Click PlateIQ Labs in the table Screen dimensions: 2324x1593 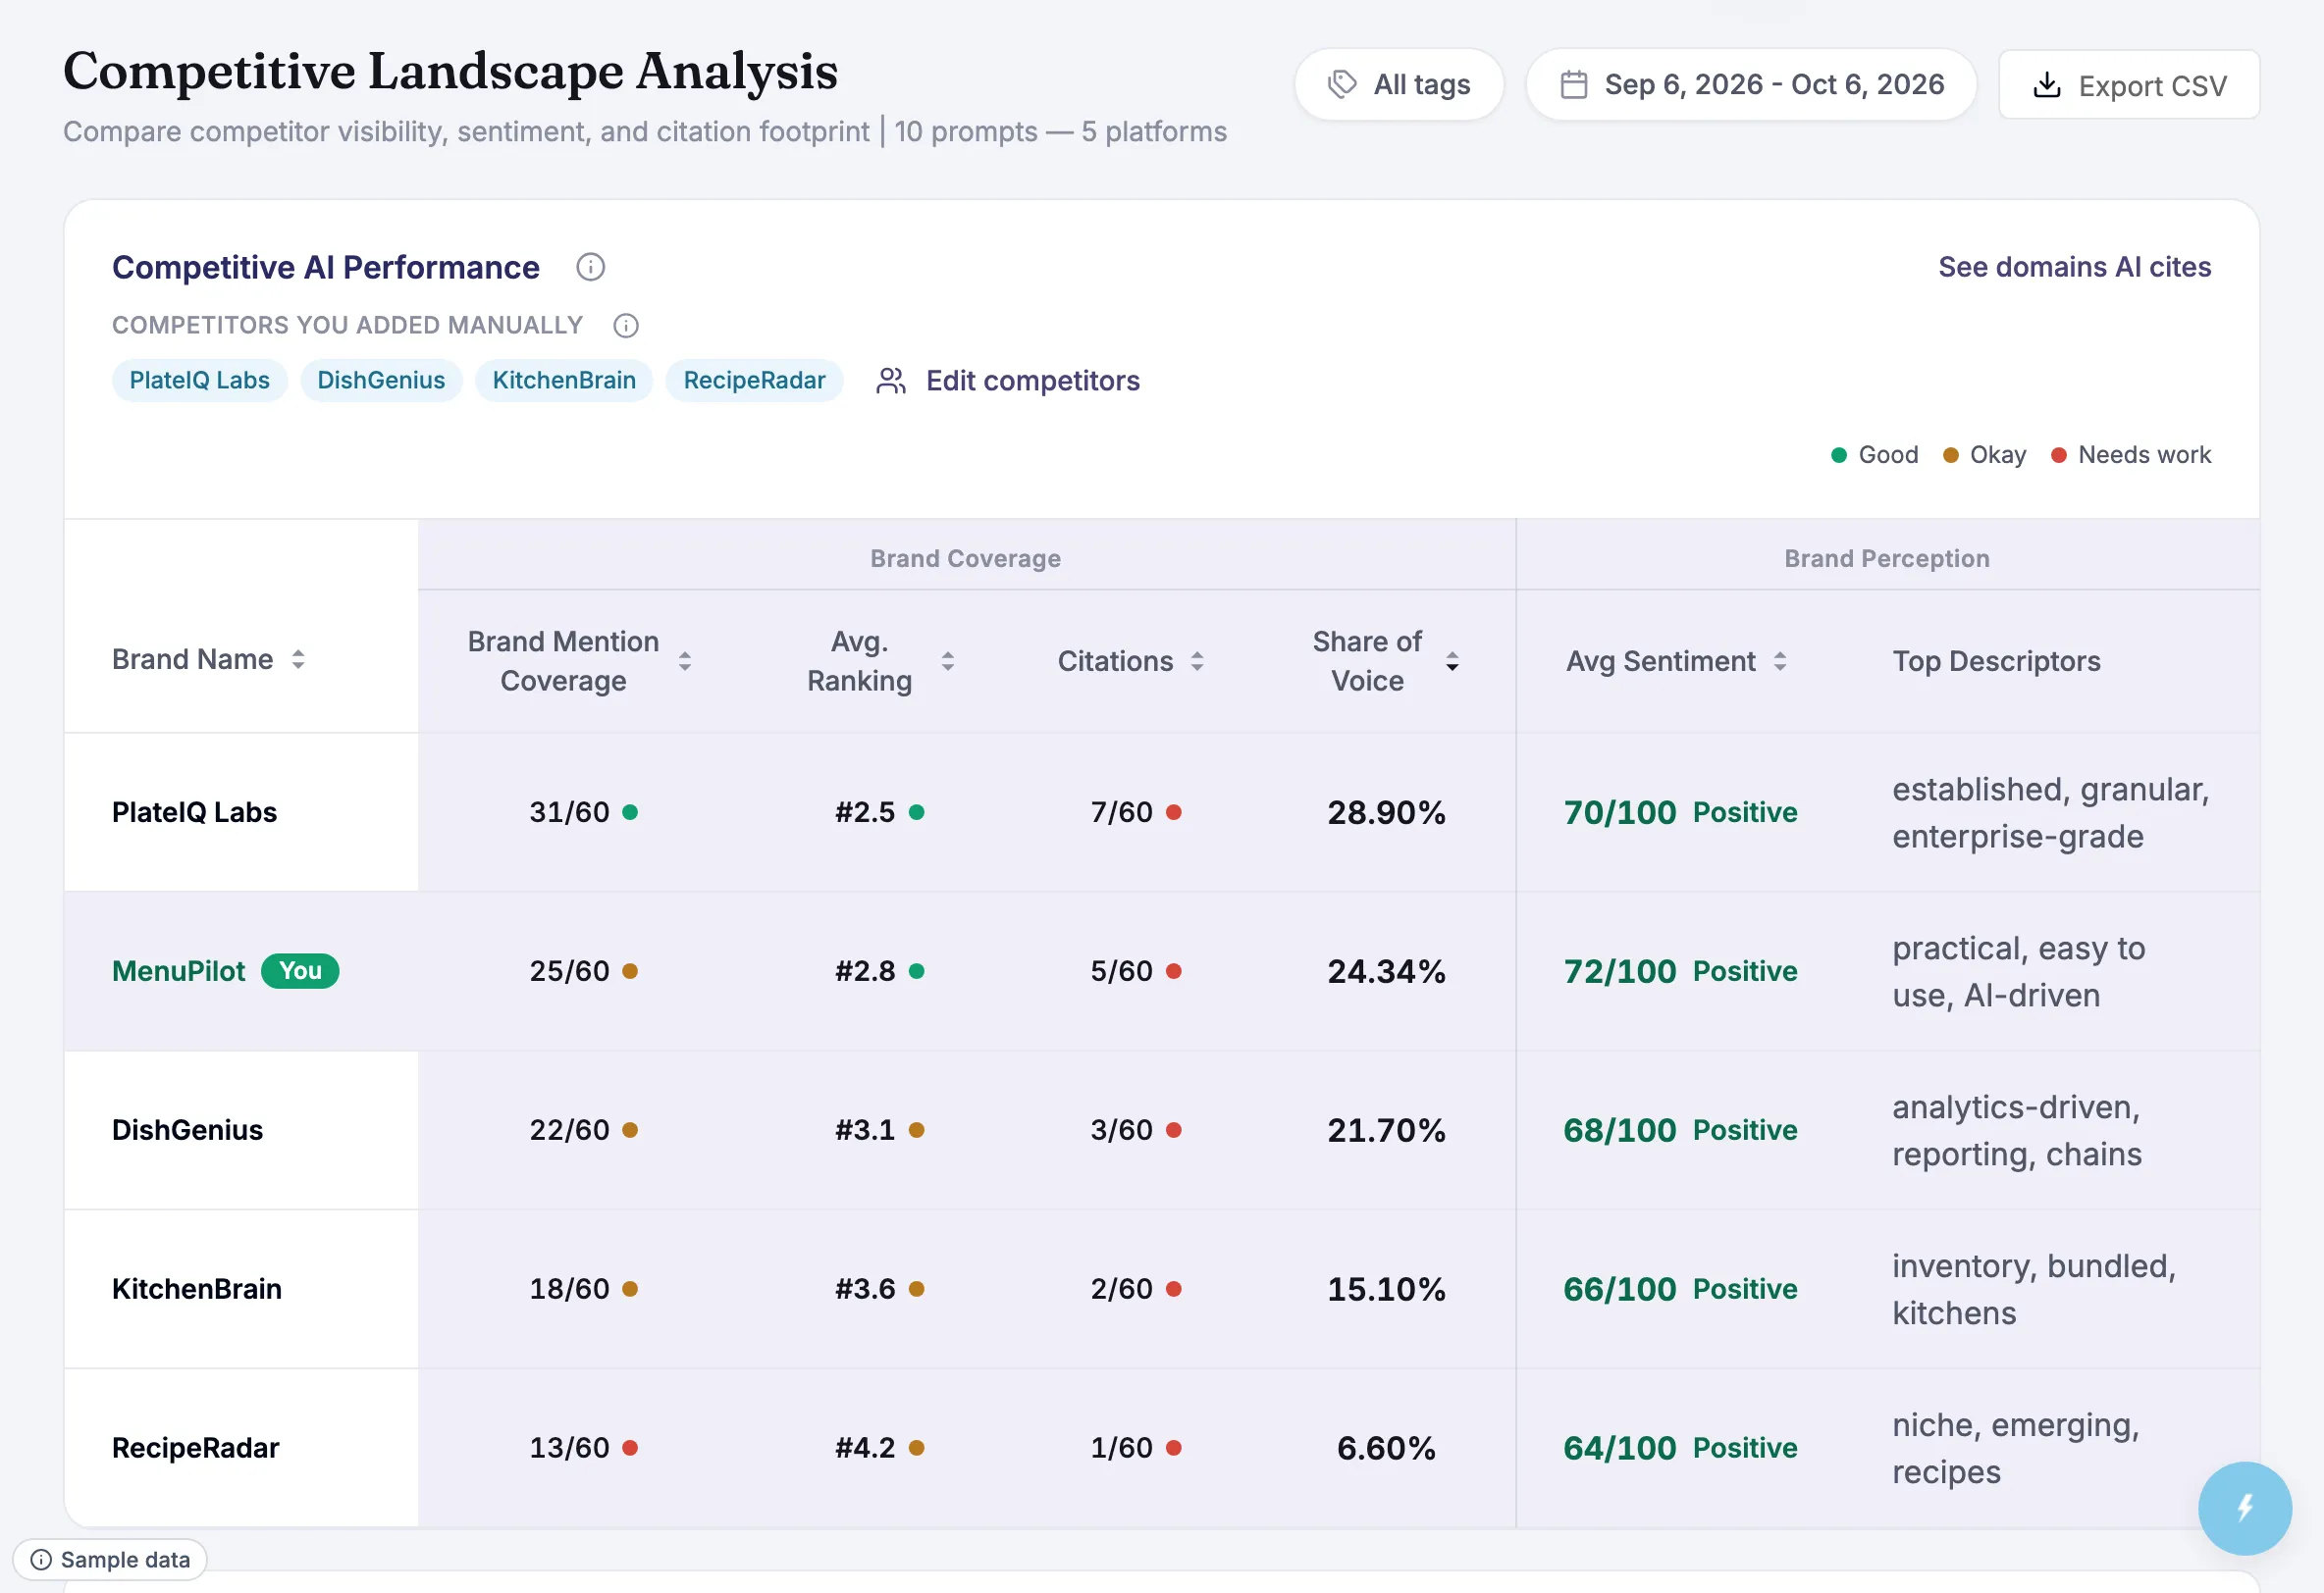click(194, 811)
